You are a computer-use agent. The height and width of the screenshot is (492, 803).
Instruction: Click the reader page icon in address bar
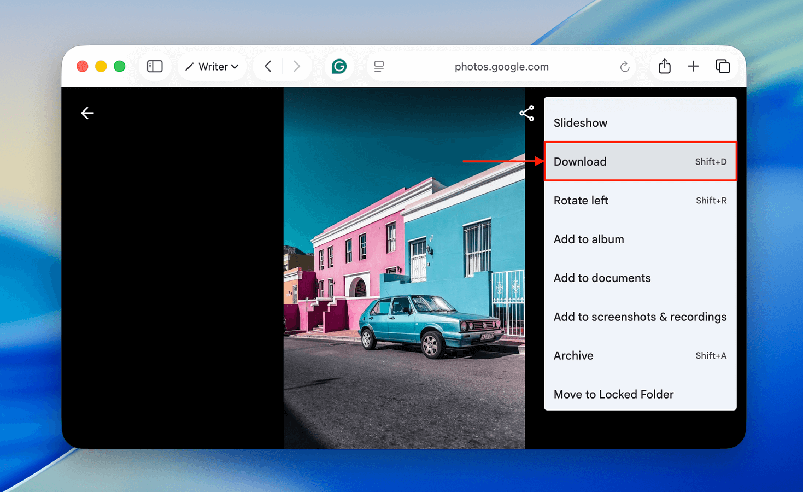point(379,67)
